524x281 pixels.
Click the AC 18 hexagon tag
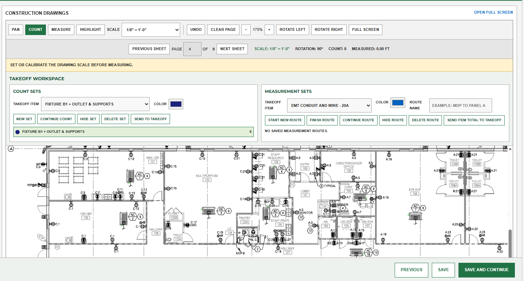tap(368, 252)
